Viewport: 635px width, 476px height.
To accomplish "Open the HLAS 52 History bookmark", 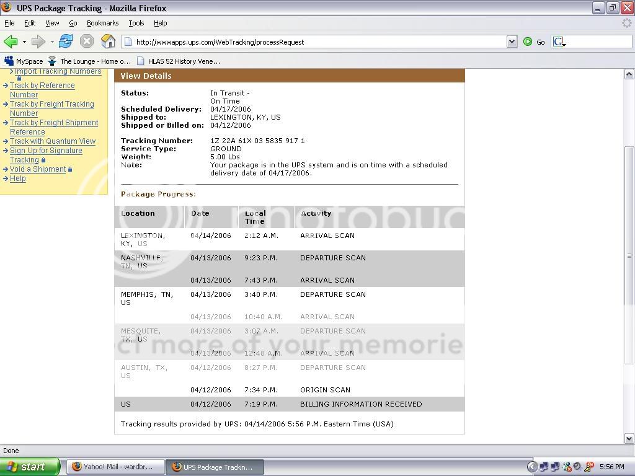I will pos(179,61).
